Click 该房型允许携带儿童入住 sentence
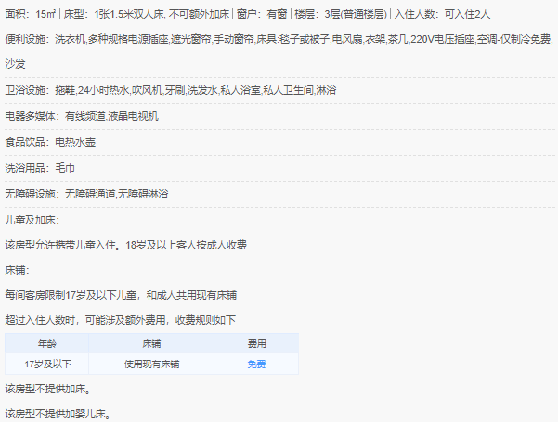 tap(126, 245)
